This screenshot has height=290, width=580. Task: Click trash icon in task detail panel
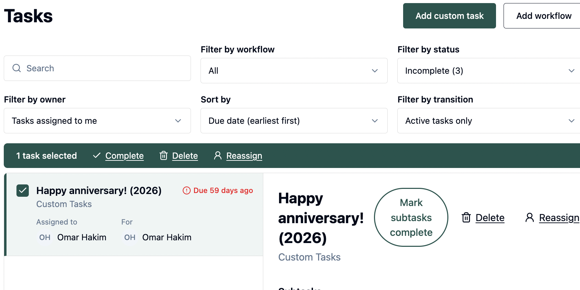pos(466,218)
